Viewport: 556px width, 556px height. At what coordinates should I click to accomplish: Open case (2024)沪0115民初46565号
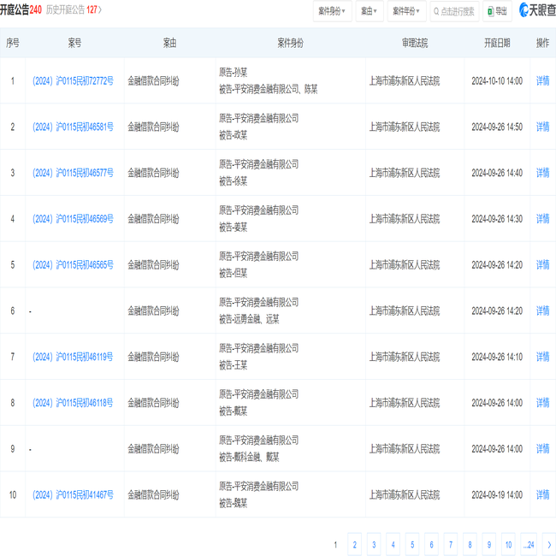pyautogui.click(x=73, y=265)
